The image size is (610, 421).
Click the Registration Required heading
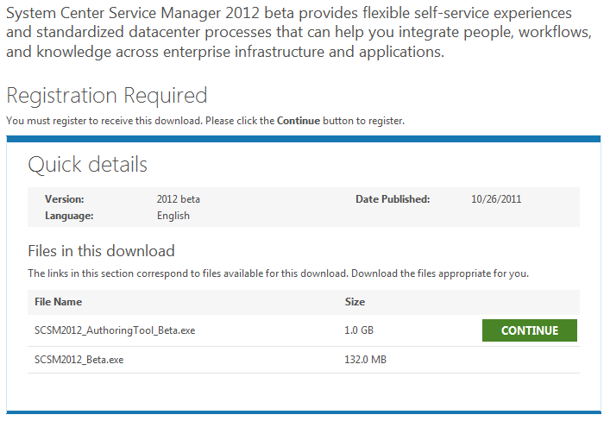click(107, 96)
